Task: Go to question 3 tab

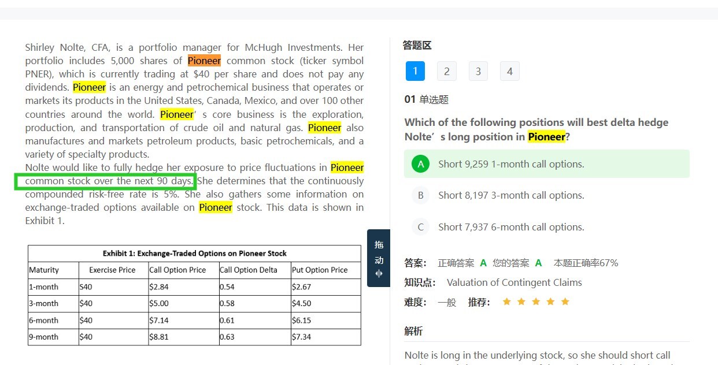Action: click(478, 71)
